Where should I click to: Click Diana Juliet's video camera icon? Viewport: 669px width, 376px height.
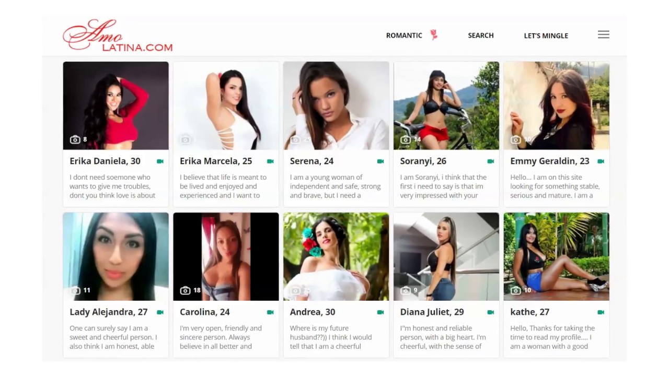[491, 312]
